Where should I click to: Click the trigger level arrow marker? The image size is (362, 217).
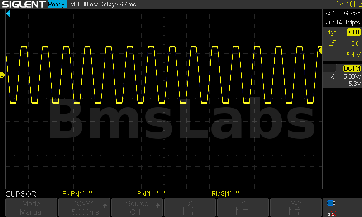[x=320, y=54]
